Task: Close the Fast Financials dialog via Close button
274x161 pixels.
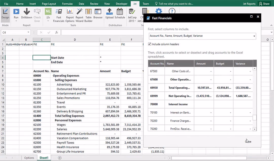Action: point(248,142)
